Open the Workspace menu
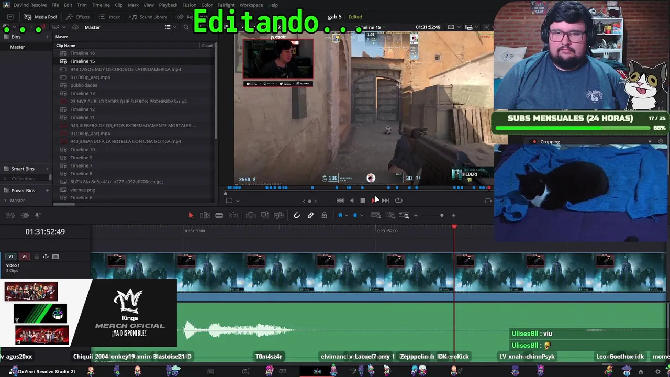The width and height of the screenshot is (670, 377). [x=251, y=5]
